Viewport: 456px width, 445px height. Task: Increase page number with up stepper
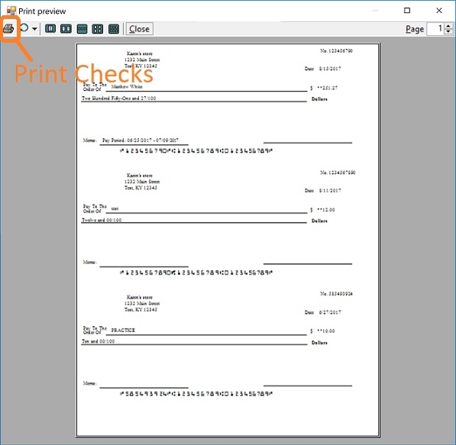[448, 26]
